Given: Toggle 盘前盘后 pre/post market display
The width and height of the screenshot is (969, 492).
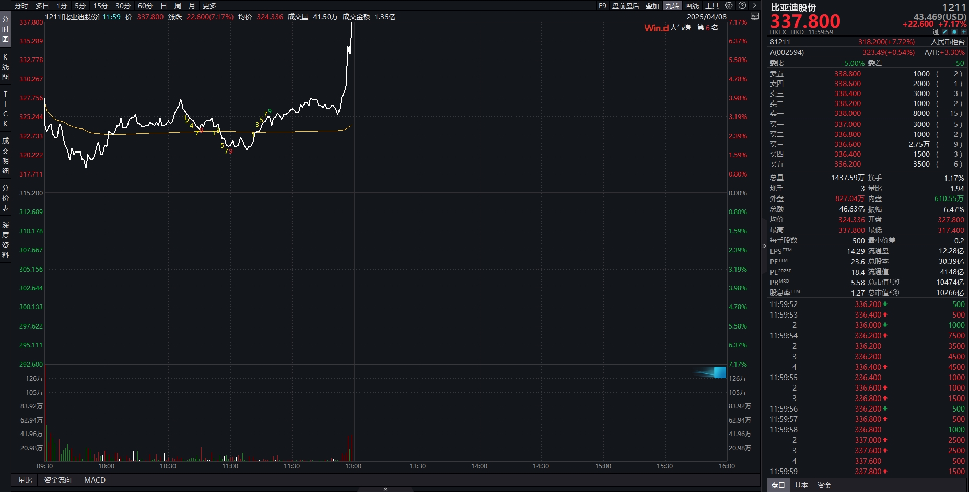Looking at the screenshot, I should [x=625, y=6].
